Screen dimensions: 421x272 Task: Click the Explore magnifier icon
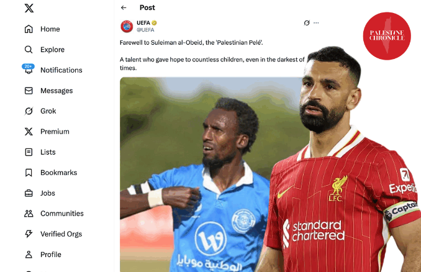tap(29, 50)
